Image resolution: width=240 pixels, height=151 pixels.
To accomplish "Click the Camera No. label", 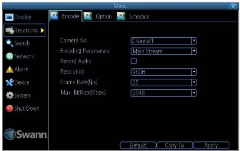I will pos(74,40).
